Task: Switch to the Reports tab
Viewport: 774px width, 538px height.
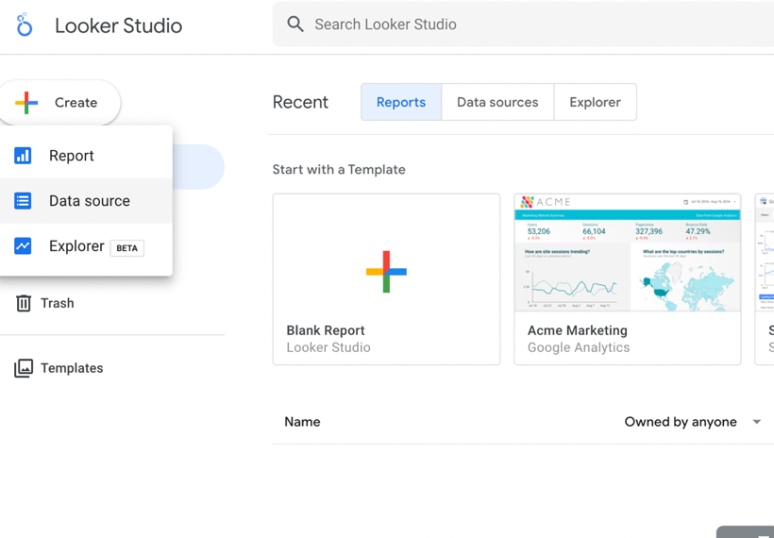Action: click(x=401, y=102)
